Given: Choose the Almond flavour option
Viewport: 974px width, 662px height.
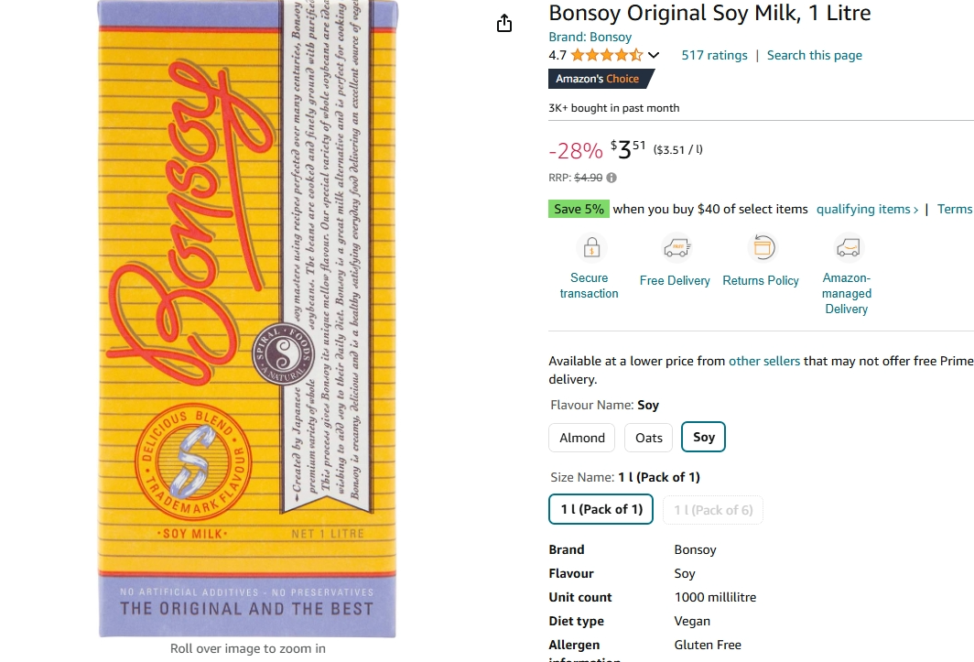Looking at the screenshot, I should coord(582,438).
